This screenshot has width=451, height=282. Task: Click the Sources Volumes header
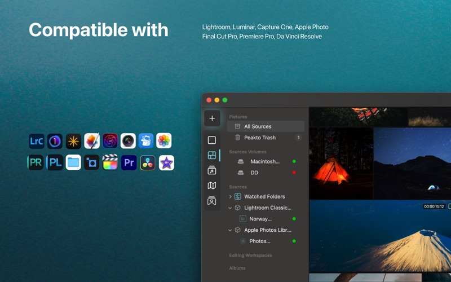tap(247, 152)
